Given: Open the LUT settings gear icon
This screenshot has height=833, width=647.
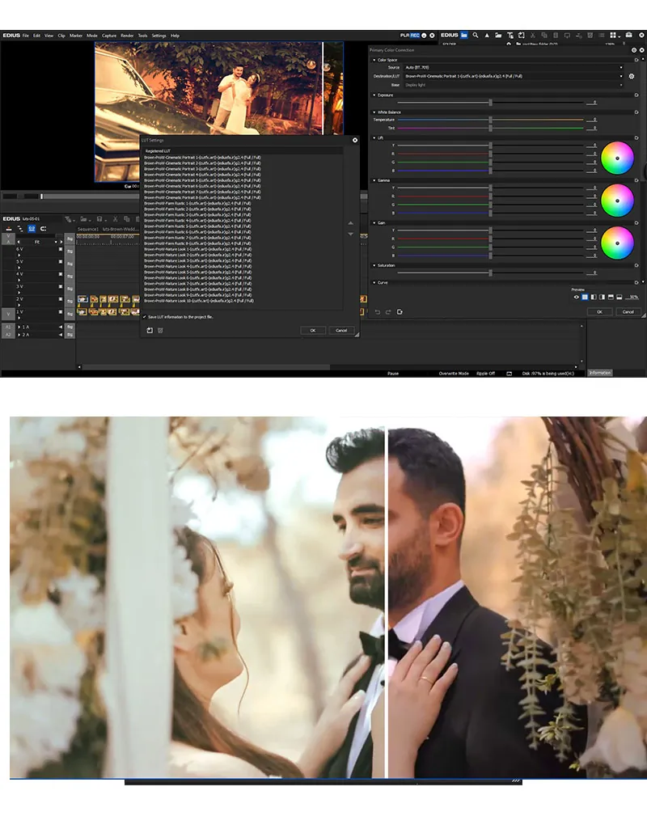Looking at the screenshot, I should (632, 76).
